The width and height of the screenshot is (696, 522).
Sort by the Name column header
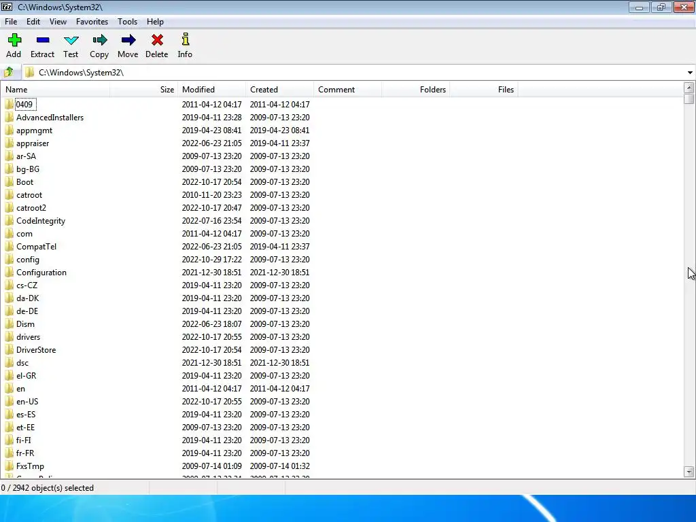tap(56, 89)
